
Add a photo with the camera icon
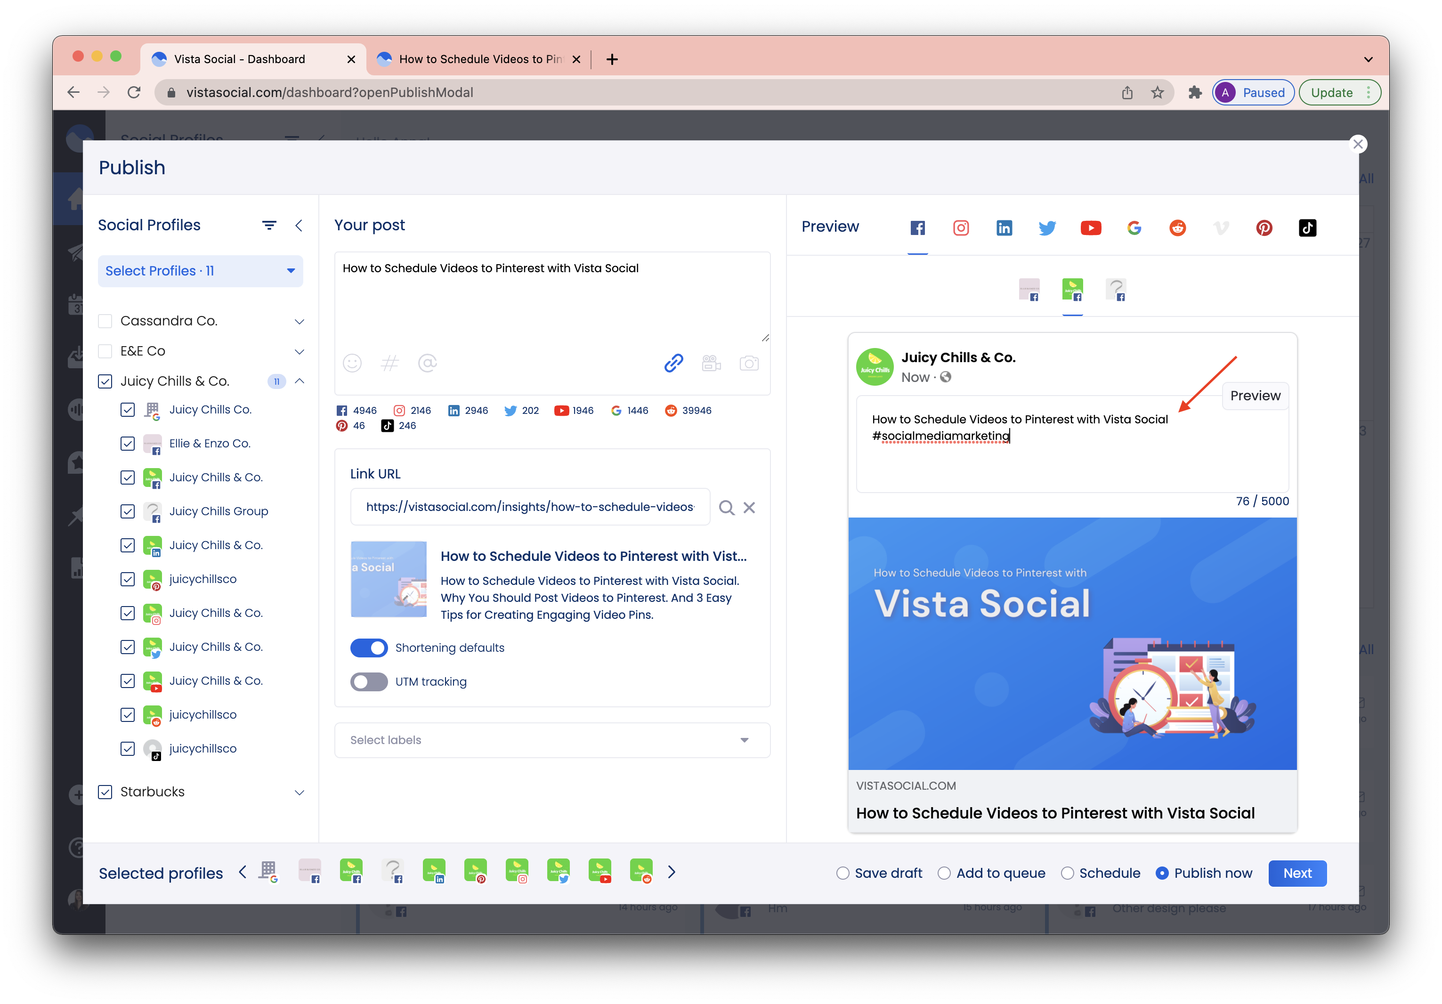click(749, 363)
